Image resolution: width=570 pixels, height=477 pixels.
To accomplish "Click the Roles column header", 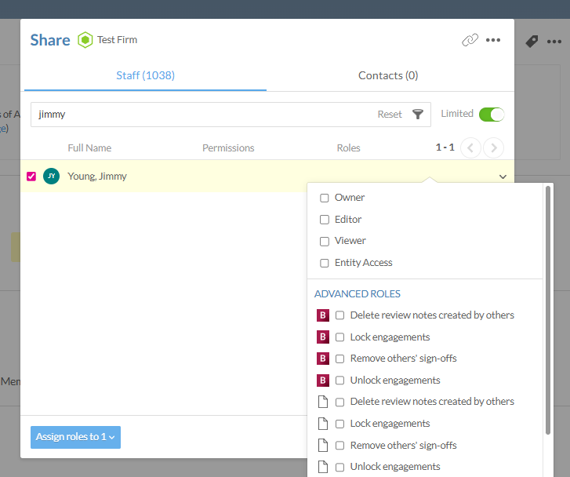I will tap(348, 148).
